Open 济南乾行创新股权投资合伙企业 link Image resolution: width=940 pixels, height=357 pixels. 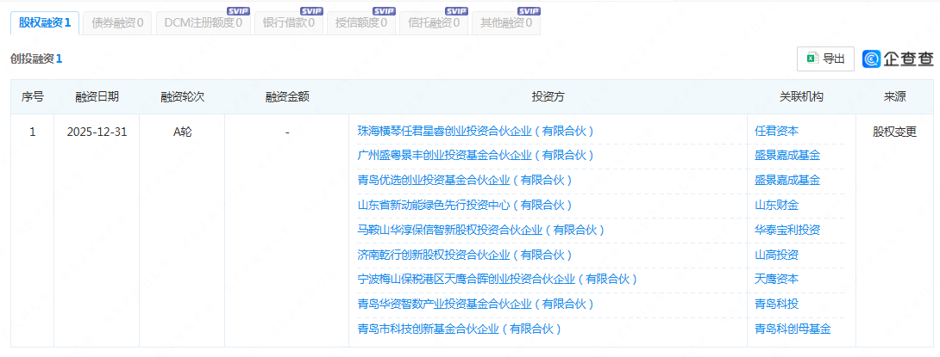click(465, 255)
